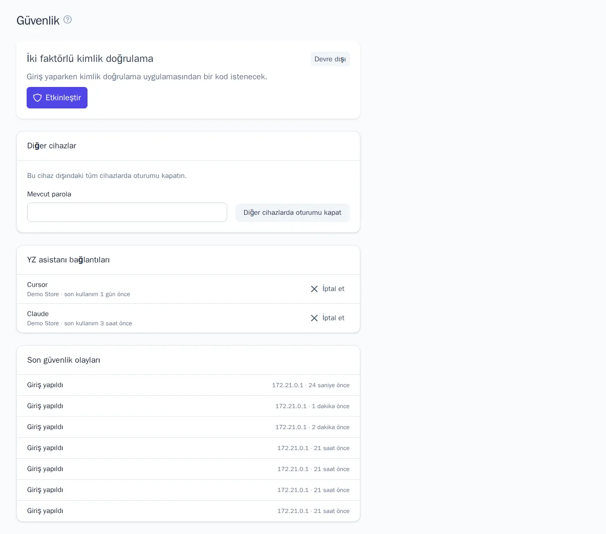Click 'Demo Store · son kullanım 1 gün önce'
The height and width of the screenshot is (534, 606).
click(x=78, y=294)
